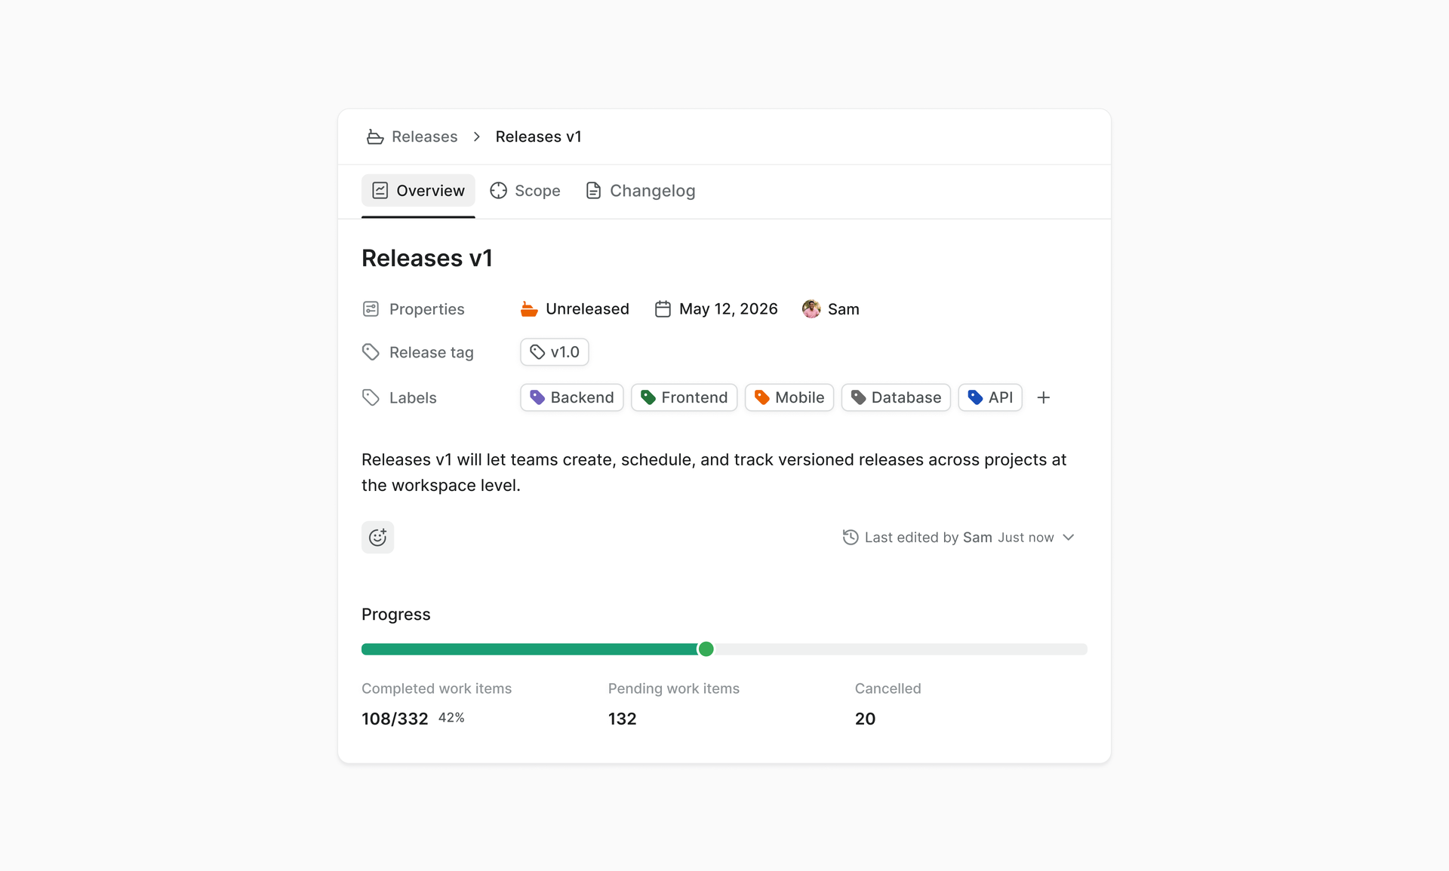The height and width of the screenshot is (871, 1449).
Task: Select the Backend label chip
Action: click(572, 397)
